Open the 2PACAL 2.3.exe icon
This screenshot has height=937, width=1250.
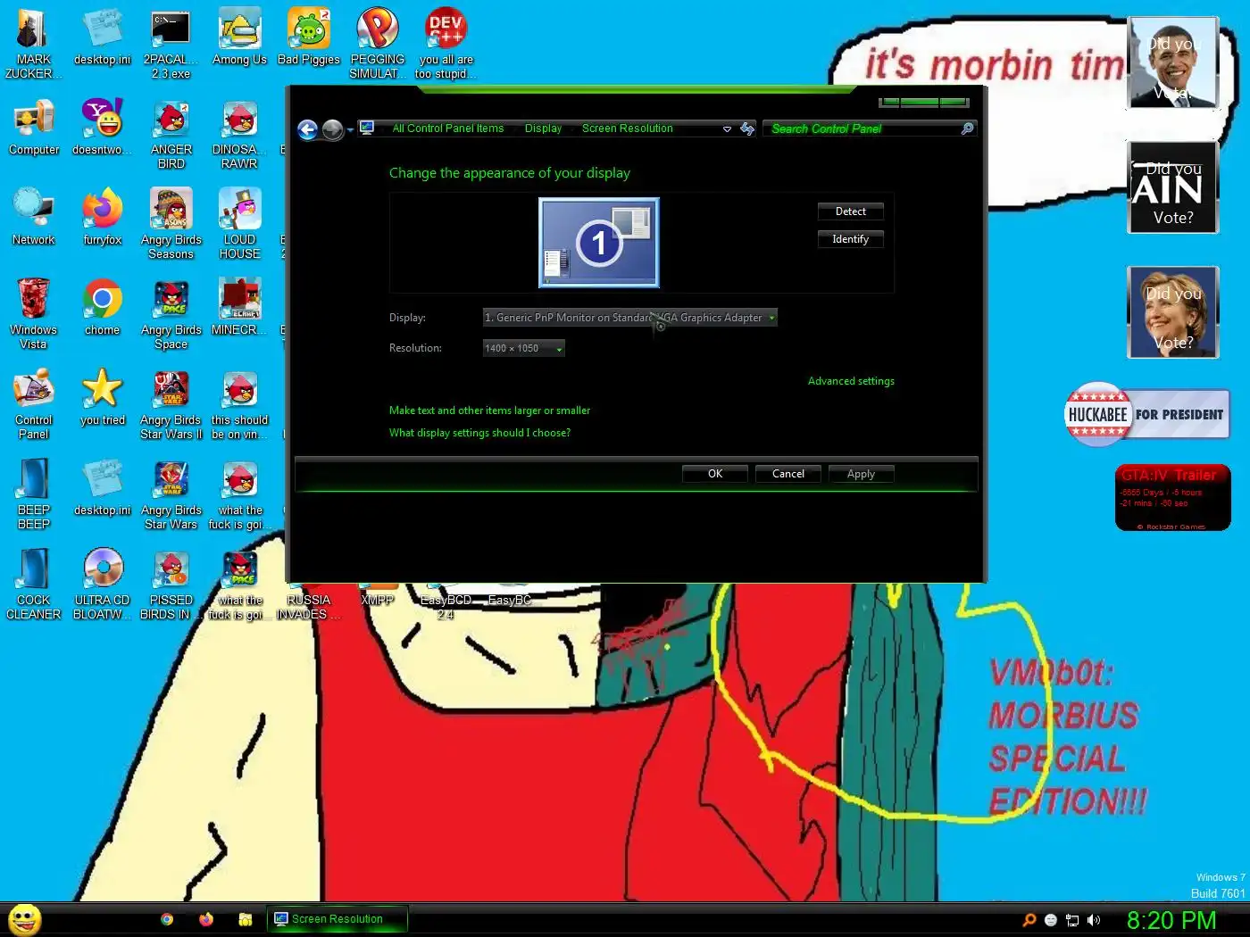tap(171, 43)
